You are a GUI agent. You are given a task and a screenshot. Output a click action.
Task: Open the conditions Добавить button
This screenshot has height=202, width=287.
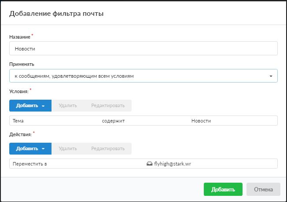pos(27,105)
